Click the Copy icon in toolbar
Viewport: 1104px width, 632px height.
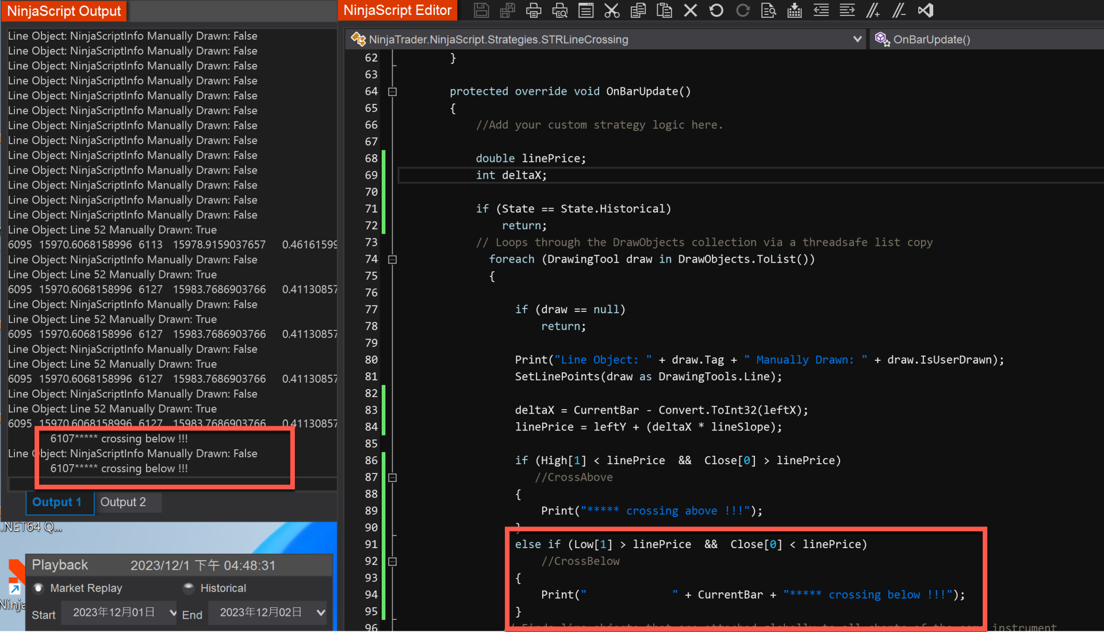tap(638, 10)
